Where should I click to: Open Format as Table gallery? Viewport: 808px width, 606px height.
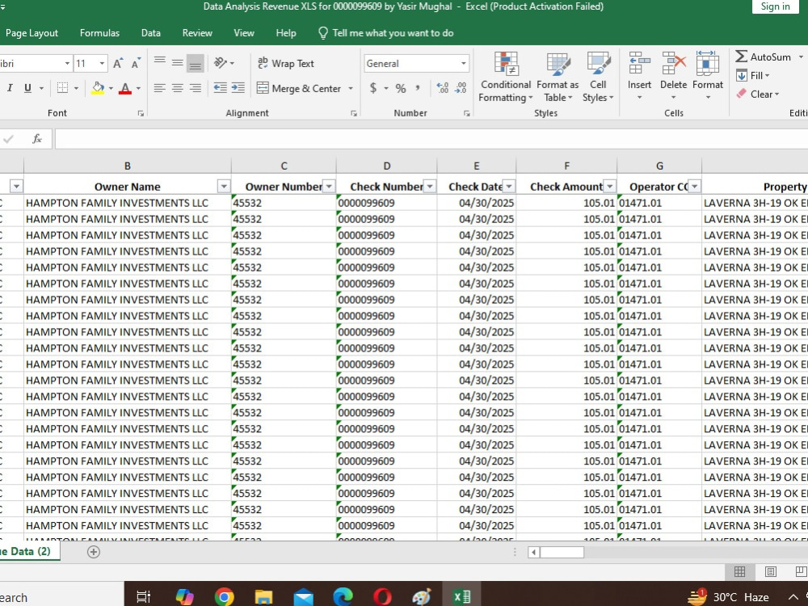558,78
